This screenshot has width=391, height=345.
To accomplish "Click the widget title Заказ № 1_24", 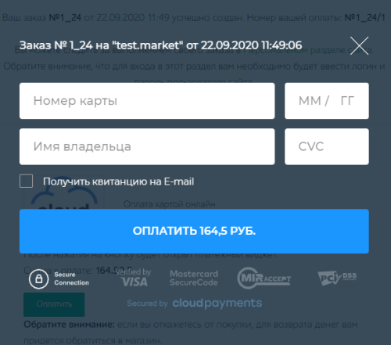I will click(x=160, y=45).
